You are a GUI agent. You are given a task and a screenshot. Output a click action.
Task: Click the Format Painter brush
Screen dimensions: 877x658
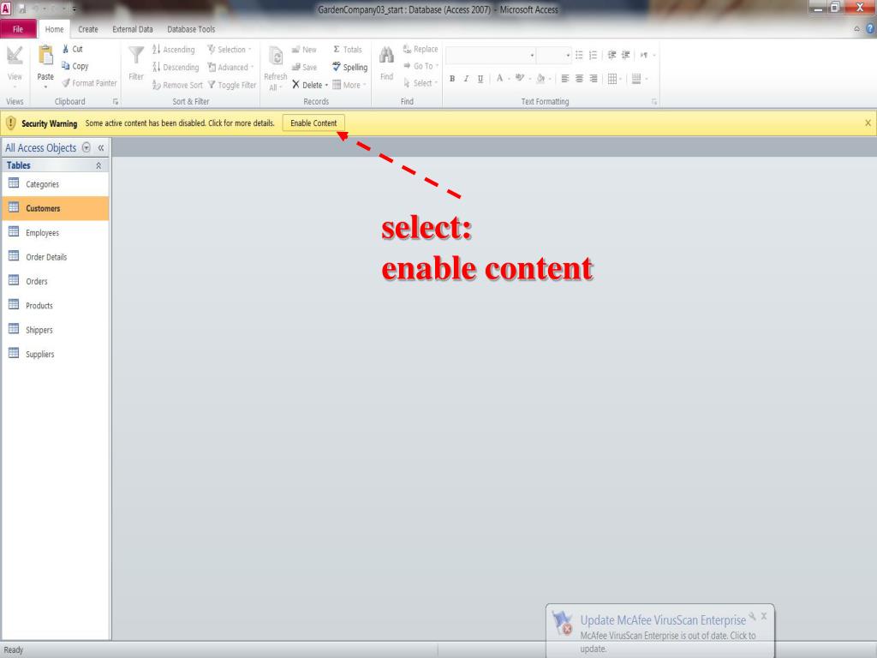coord(66,83)
